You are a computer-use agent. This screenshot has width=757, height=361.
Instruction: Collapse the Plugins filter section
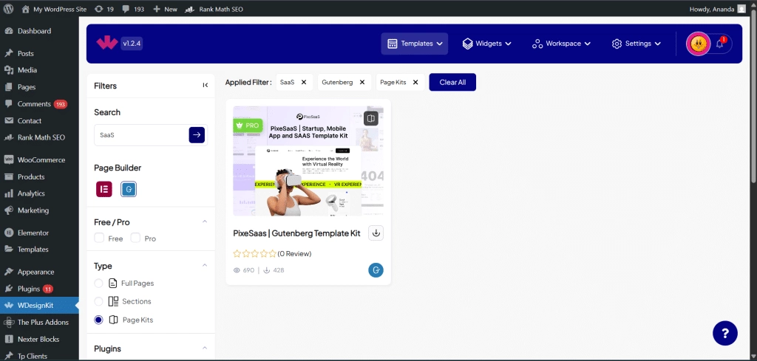tap(205, 348)
